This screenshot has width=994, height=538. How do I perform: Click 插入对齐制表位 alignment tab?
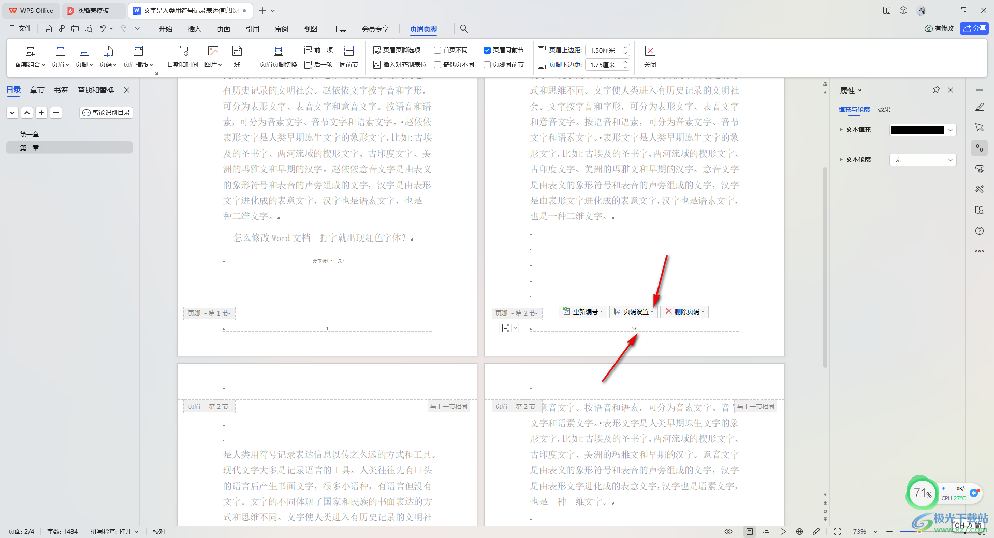(x=400, y=65)
